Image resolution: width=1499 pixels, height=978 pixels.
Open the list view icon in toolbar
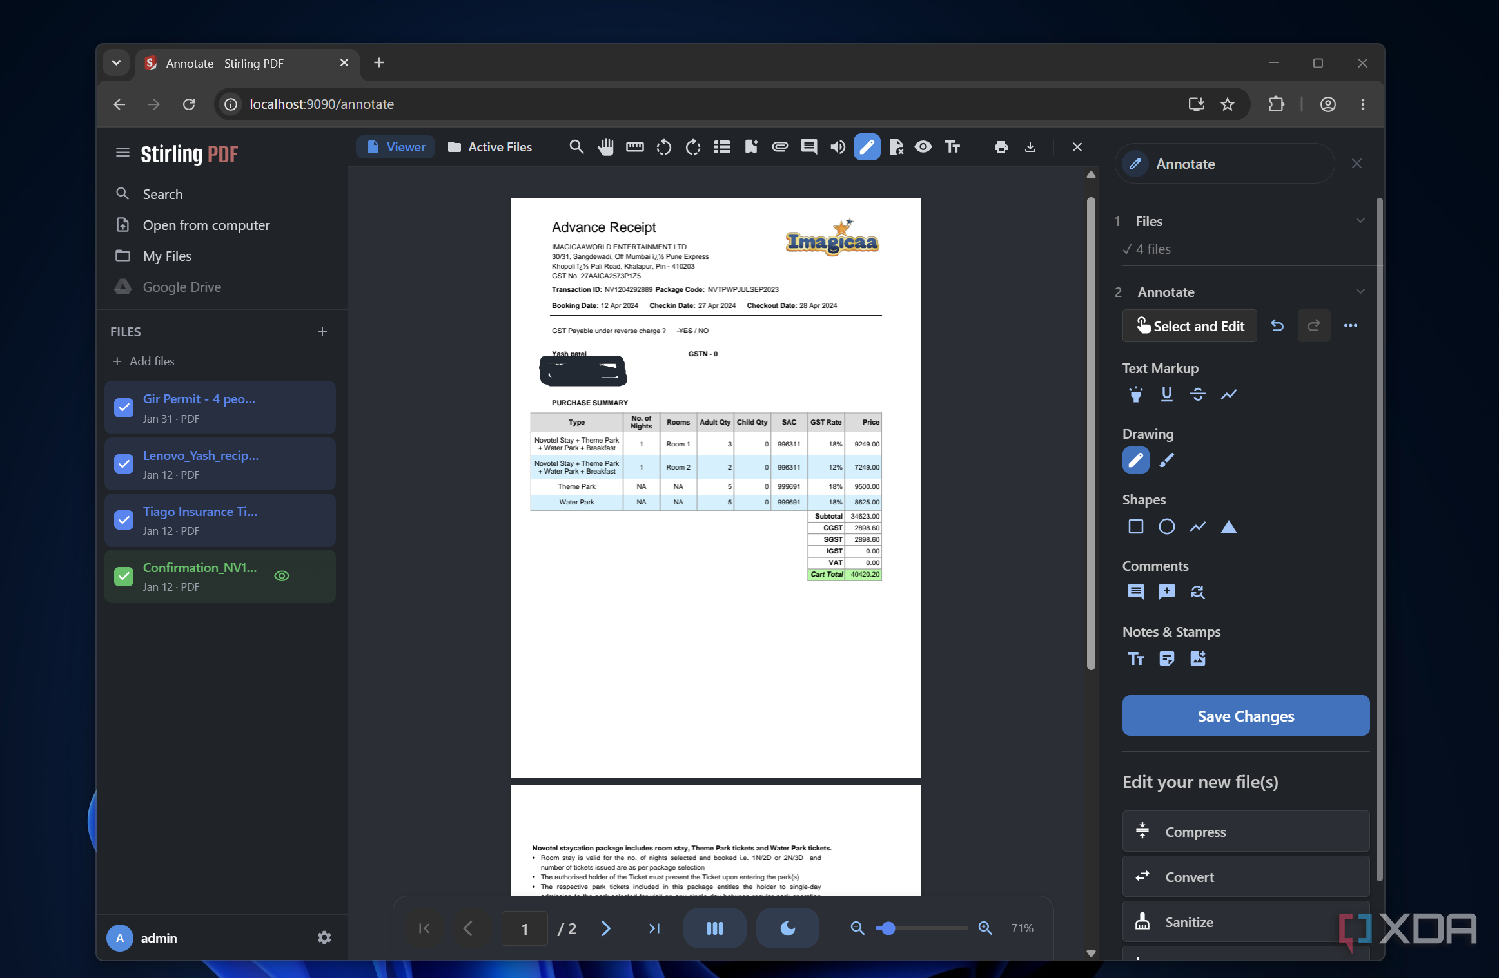[x=722, y=147]
